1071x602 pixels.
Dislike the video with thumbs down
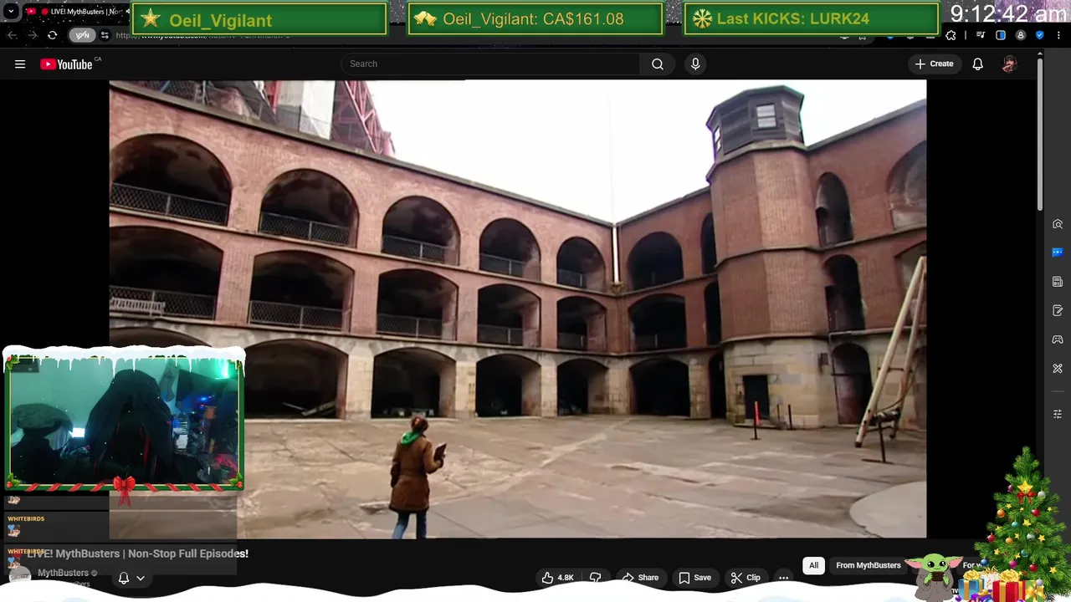point(595,578)
